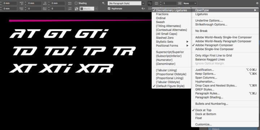The width and height of the screenshot is (260, 130).
Task: Select Adobe World-Ready Single-line Composer
Action: (x=225, y=37)
